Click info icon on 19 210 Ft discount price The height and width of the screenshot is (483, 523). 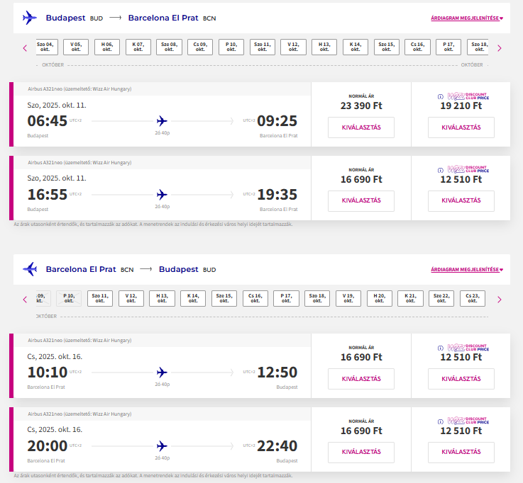[441, 96]
